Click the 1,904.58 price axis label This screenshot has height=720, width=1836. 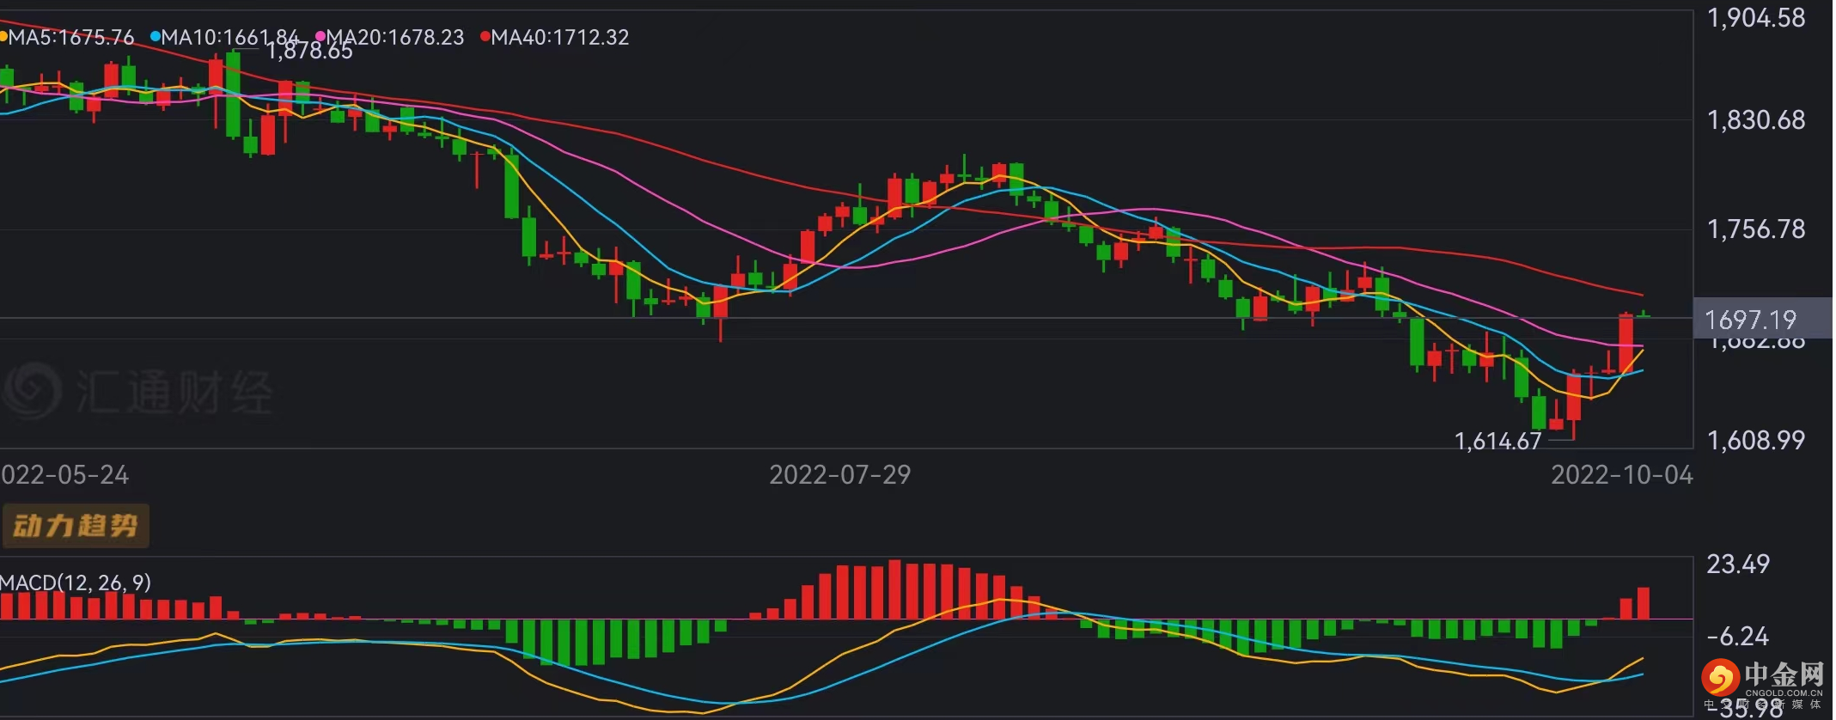[1756, 18]
